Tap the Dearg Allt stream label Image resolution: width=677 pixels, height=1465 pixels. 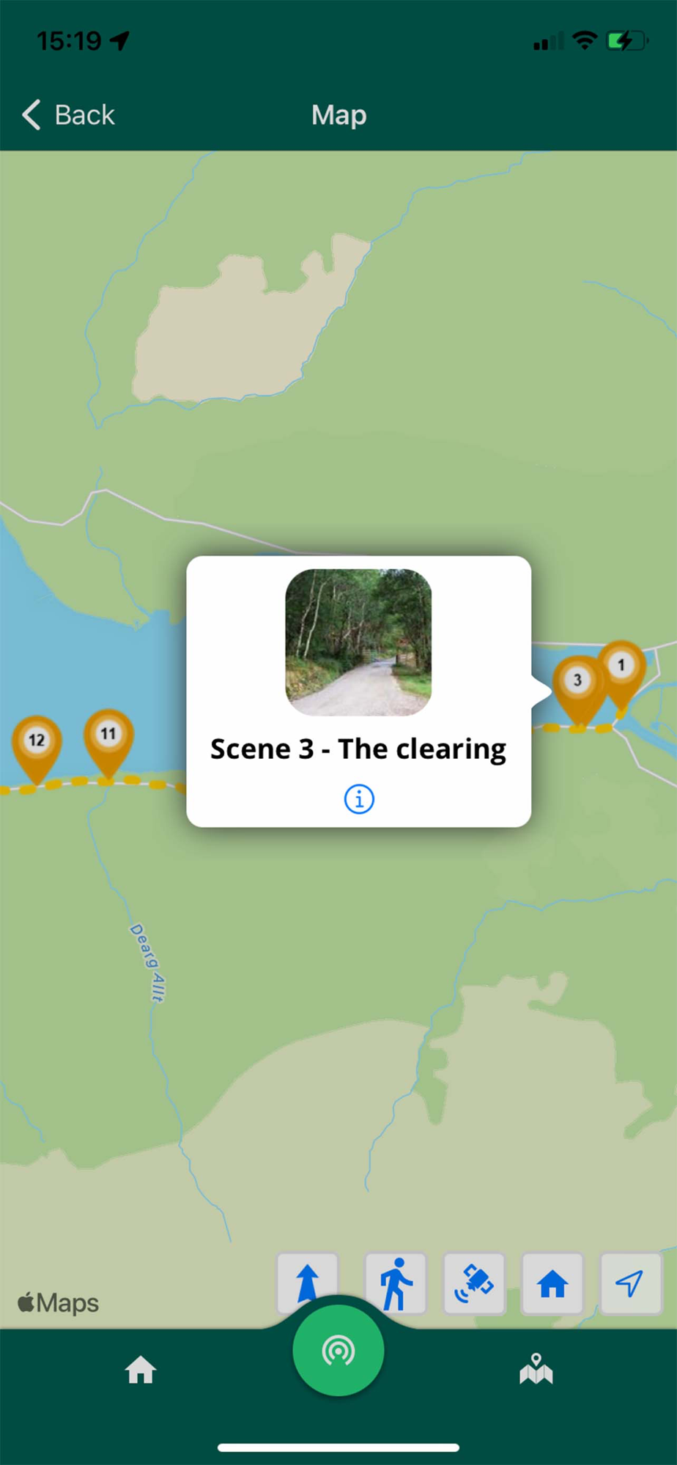tap(148, 963)
